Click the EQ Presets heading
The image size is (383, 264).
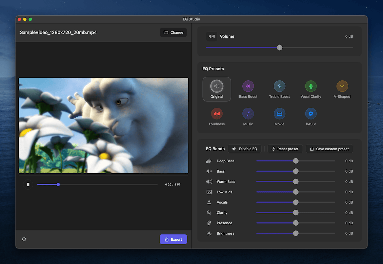pyautogui.click(x=213, y=69)
